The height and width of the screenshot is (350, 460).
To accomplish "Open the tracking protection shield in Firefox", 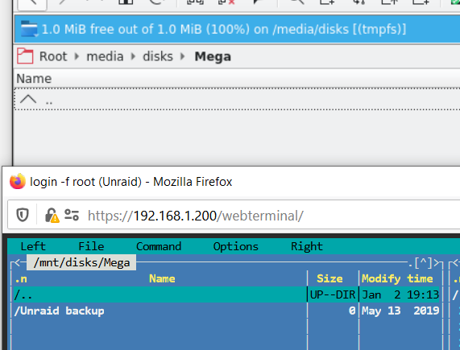I will 23,216.
